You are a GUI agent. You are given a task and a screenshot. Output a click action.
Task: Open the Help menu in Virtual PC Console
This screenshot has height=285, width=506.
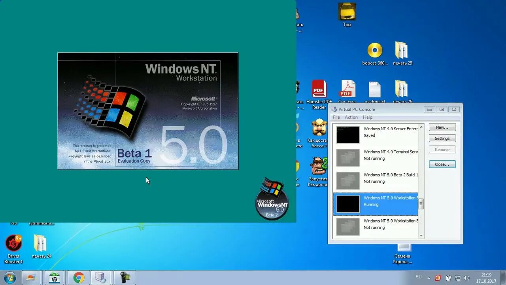[x=368, y=117]
